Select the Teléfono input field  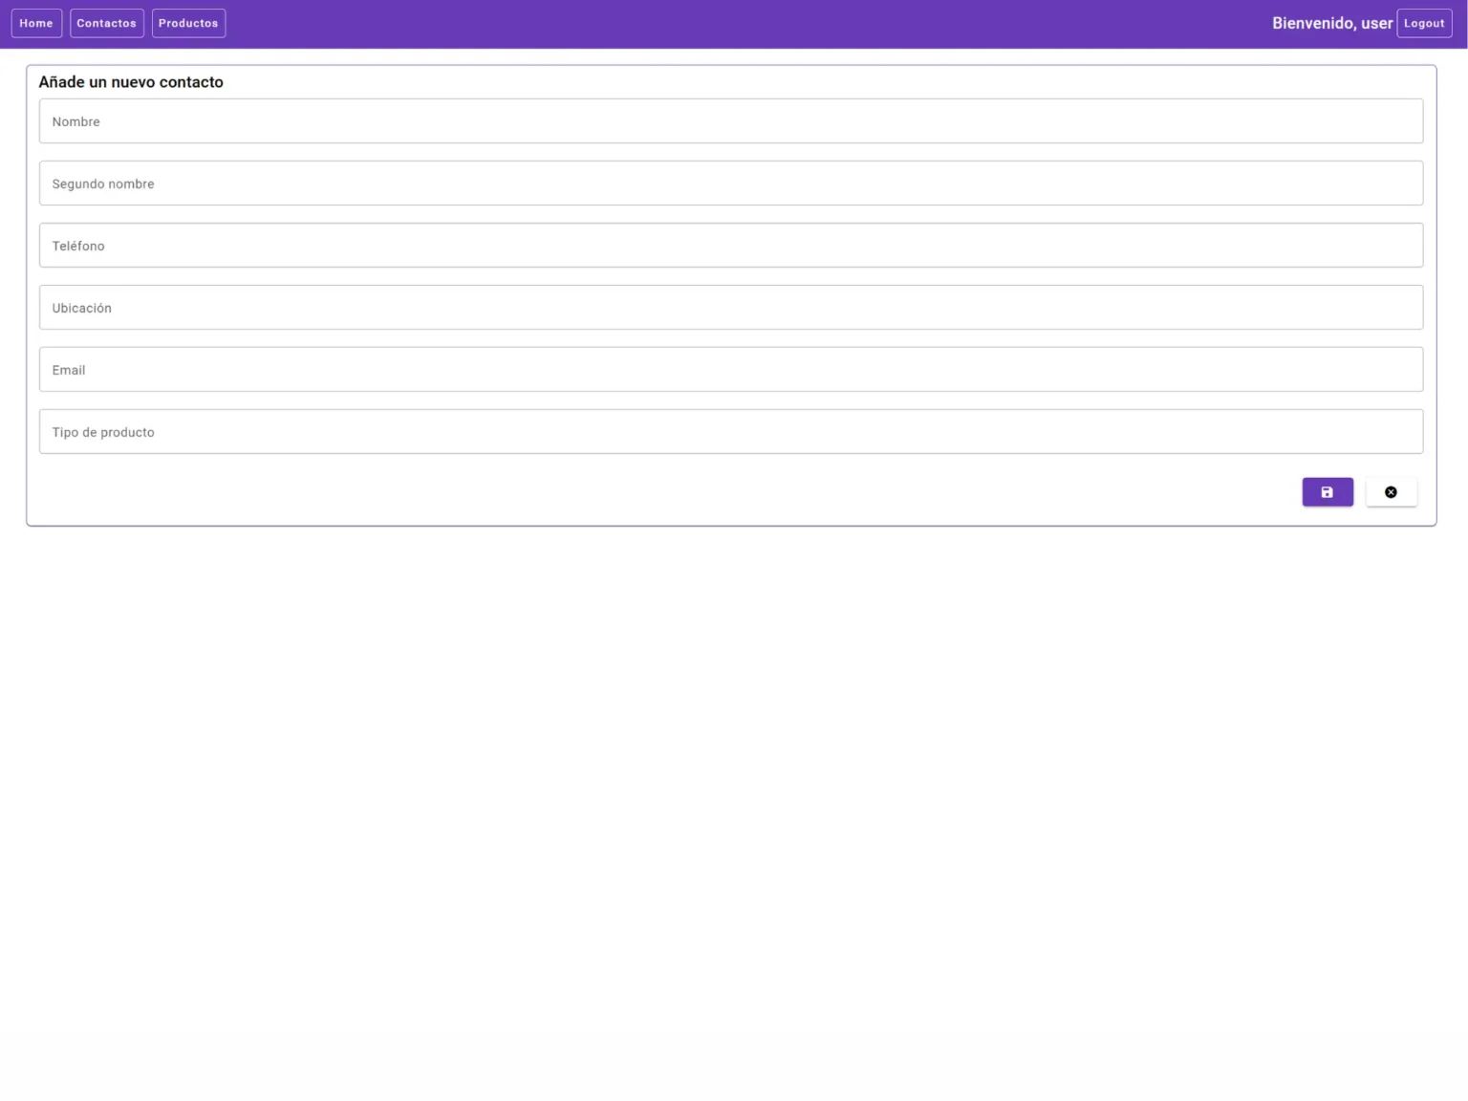coord(731,246)
